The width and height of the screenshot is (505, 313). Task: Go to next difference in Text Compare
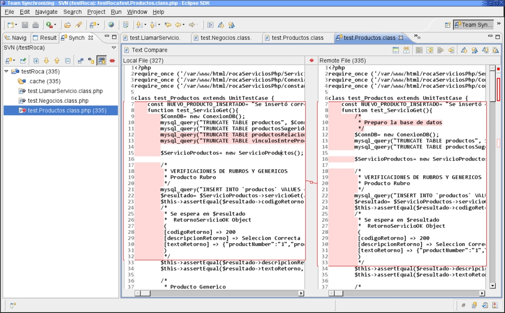click(x=464, y=50)
